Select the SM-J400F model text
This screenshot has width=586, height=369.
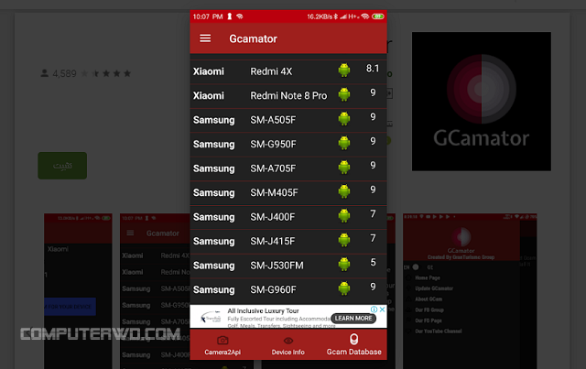[273, 217]
